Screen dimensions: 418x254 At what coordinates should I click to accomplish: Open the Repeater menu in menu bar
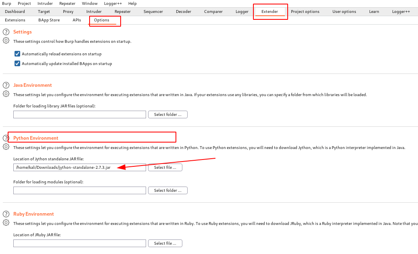pyautogui.click(x=67, y=4)
